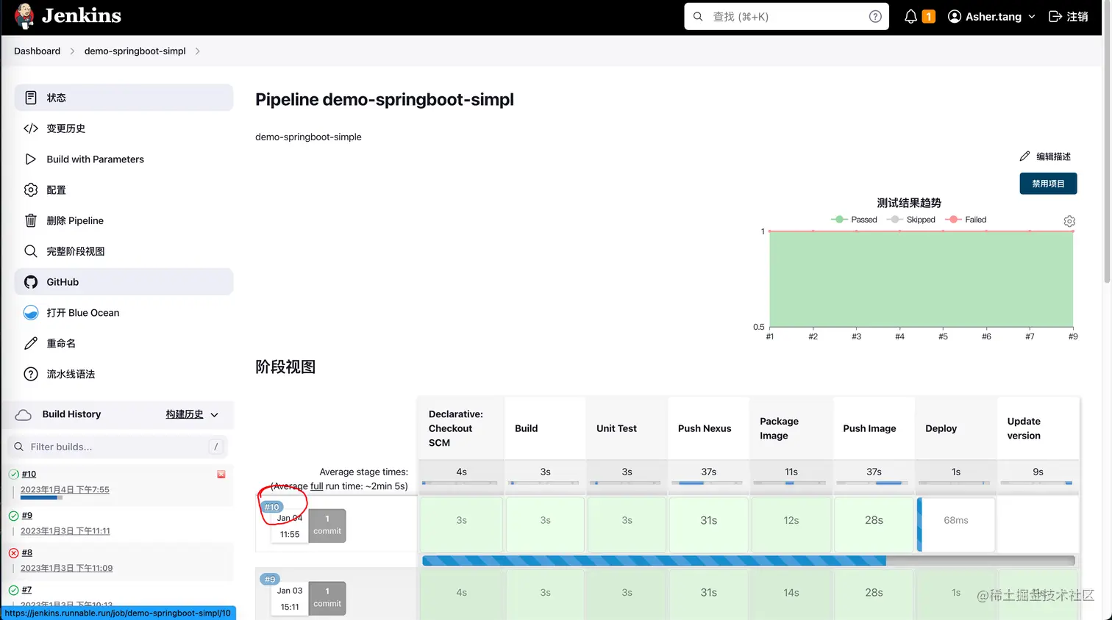The height and width of the screenshot is (620, 1112).
Task: Click the Blue Ocean wave icon
Action: pos(31,313)
